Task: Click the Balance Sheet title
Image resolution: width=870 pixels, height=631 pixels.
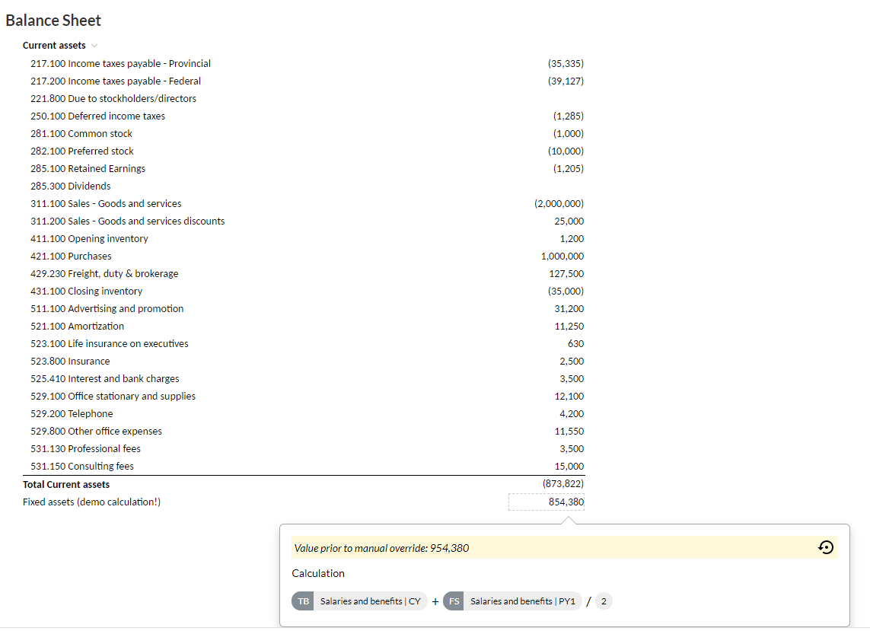Action: point(53,20)
